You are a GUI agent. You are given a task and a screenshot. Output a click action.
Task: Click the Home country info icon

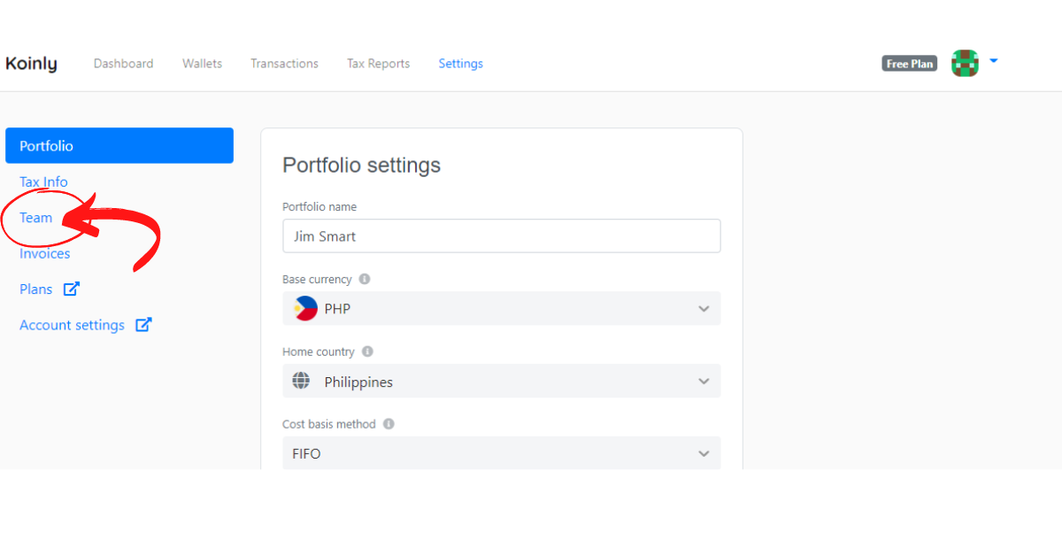pyautogui.click(x=367, y=351)
